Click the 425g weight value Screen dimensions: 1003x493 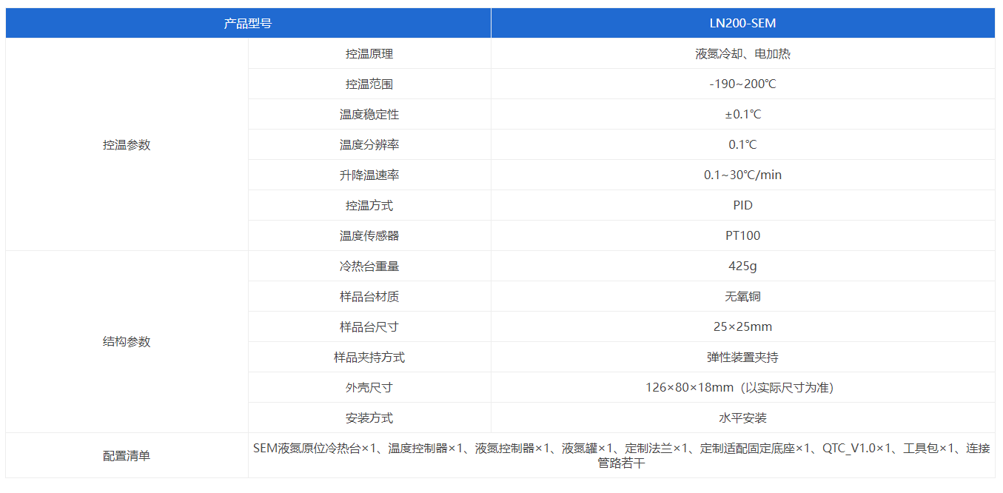[x=742, y=266]
